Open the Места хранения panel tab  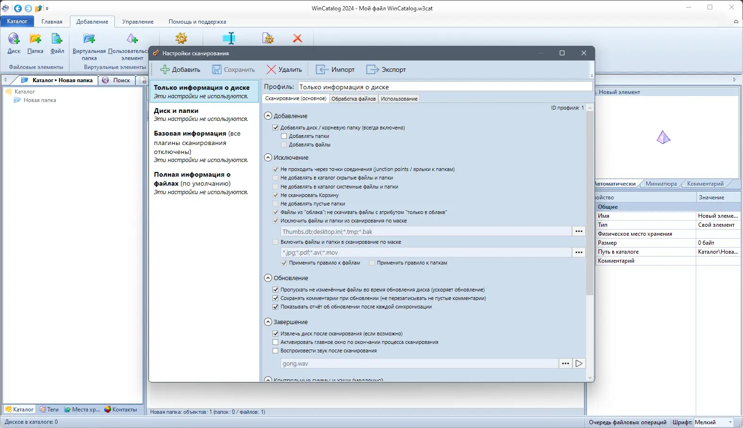click(x=82, y=410)
